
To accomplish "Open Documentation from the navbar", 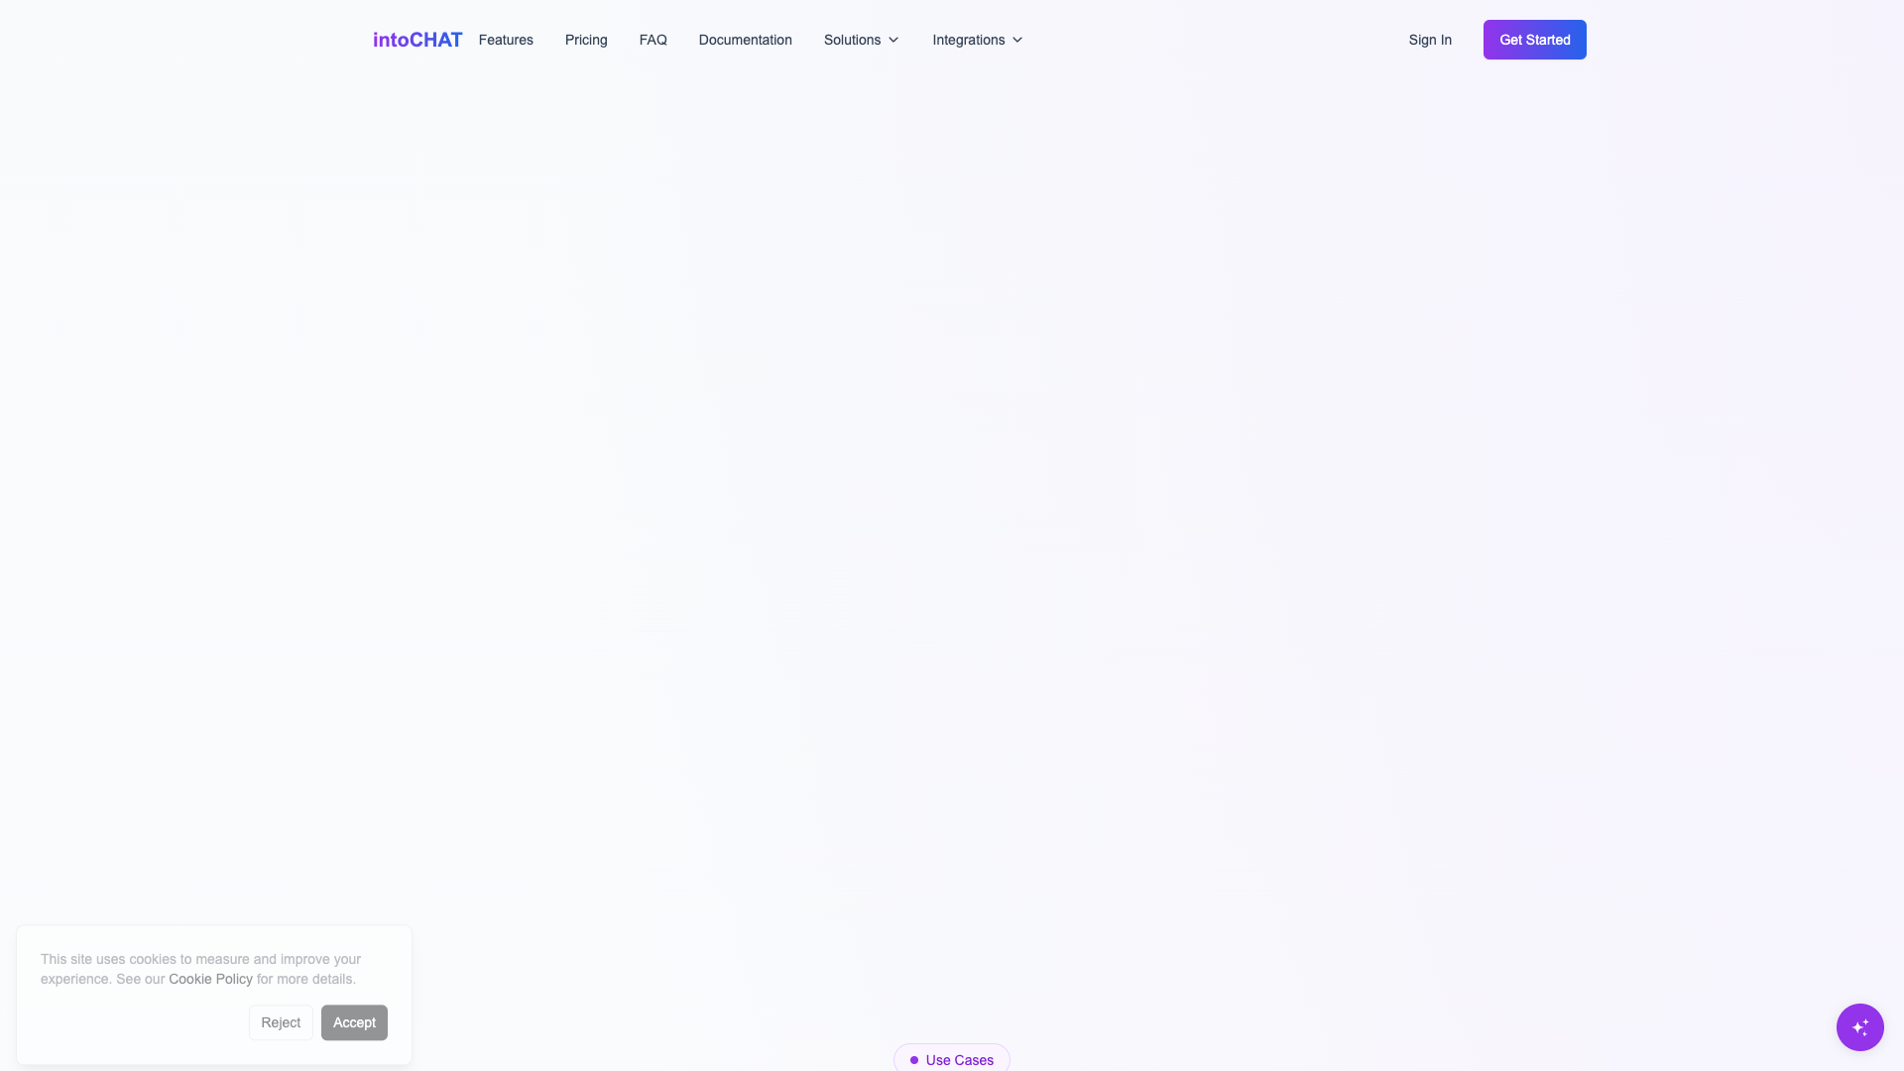I will pyautogui.click(x=746, y=40).
